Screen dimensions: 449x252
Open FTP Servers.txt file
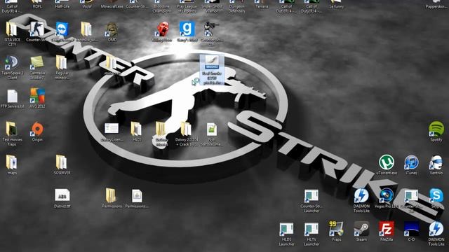[x=13, y=96]
